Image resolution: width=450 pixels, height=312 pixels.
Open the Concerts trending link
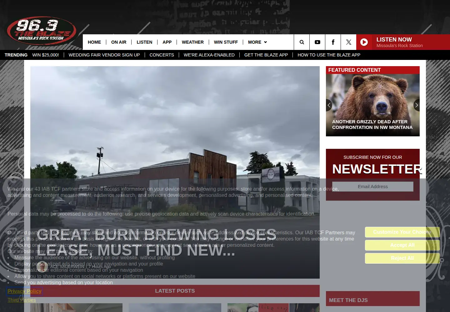162,55
